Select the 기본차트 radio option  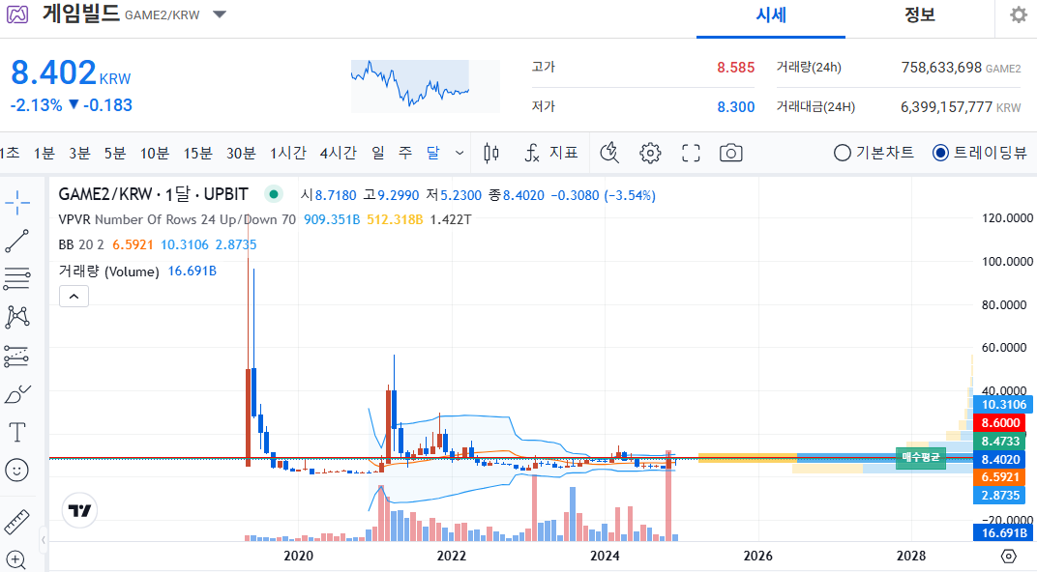(x=874, y=154)
